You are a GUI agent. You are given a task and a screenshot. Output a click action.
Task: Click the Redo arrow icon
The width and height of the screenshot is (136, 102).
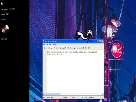57,48
